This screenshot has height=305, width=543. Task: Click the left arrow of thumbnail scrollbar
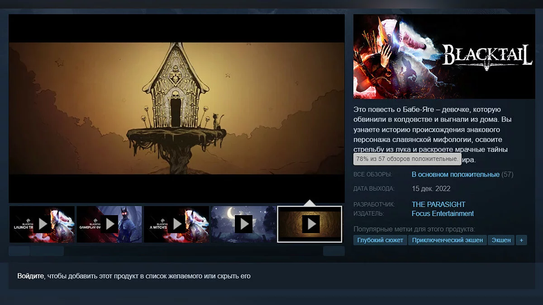tap(19, 251)
